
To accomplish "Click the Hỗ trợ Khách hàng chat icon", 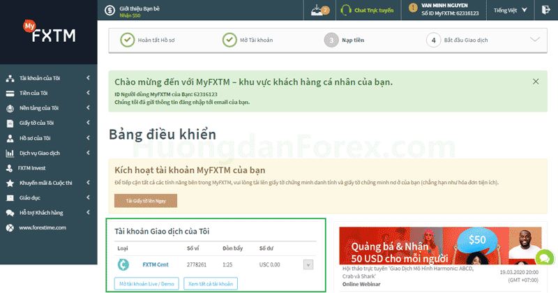I will (10, 213).
